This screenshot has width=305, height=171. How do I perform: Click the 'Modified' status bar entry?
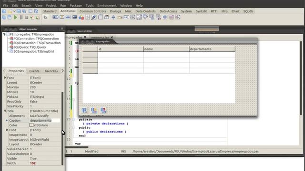click(91, 152)
